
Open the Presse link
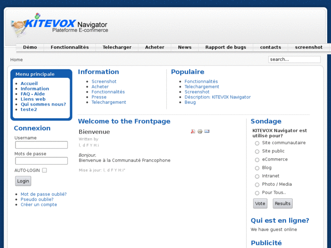pos(99,97)
